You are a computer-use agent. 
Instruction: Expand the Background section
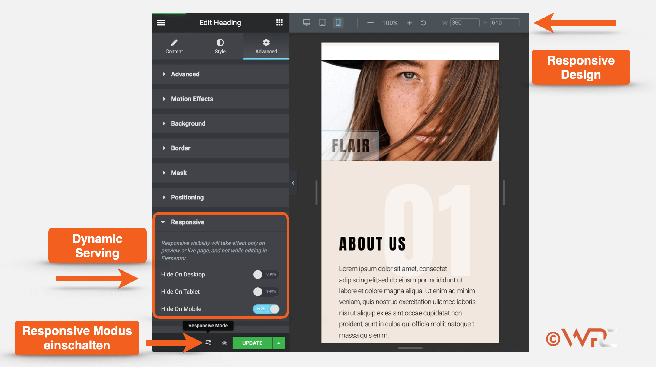(x=188, y=123)
